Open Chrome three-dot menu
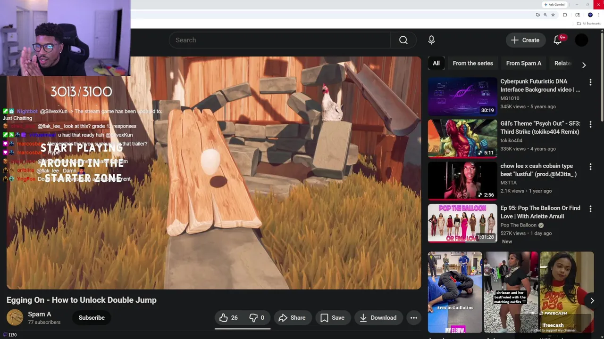 [x=599, y=15]
